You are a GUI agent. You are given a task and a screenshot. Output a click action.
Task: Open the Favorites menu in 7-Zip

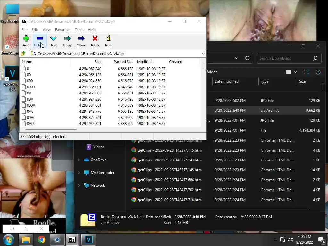click(62, 30)
